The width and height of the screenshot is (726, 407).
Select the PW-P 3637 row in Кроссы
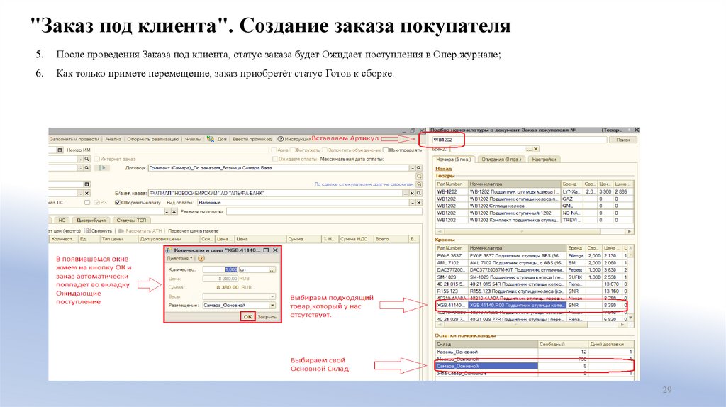tap(531, 255)
